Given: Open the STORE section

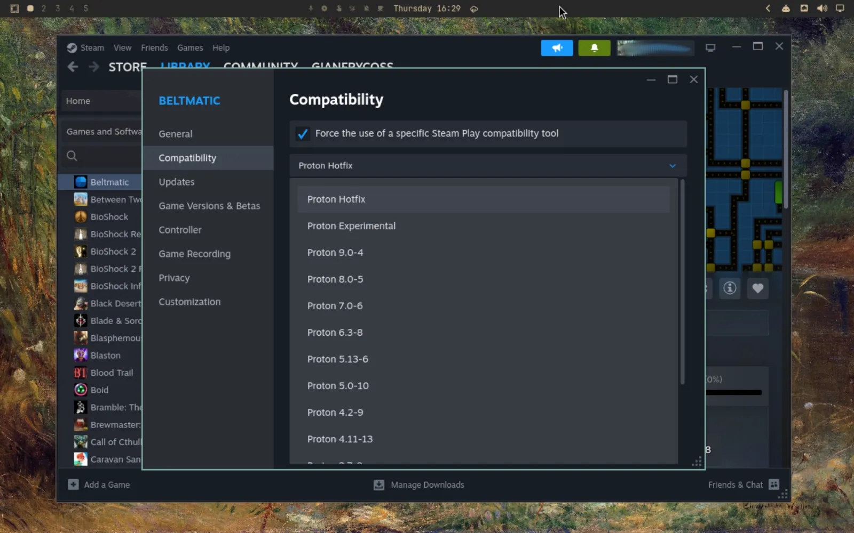Looking at the screenshot, I should [128, 67].
